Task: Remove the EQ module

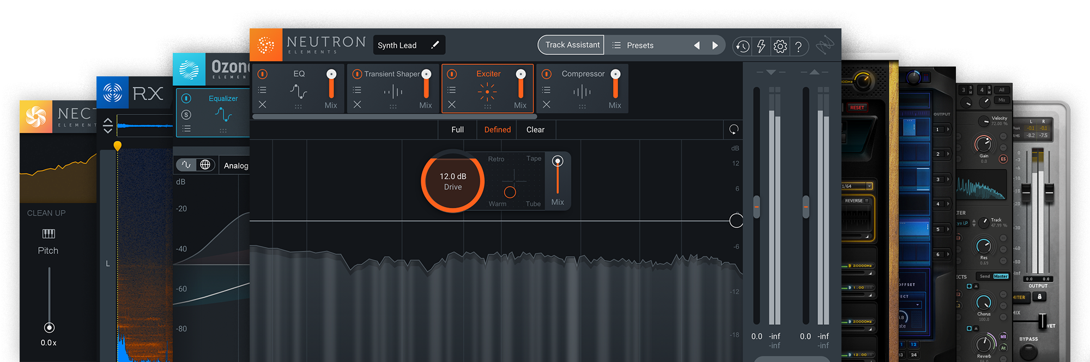Action: (262, 104)
